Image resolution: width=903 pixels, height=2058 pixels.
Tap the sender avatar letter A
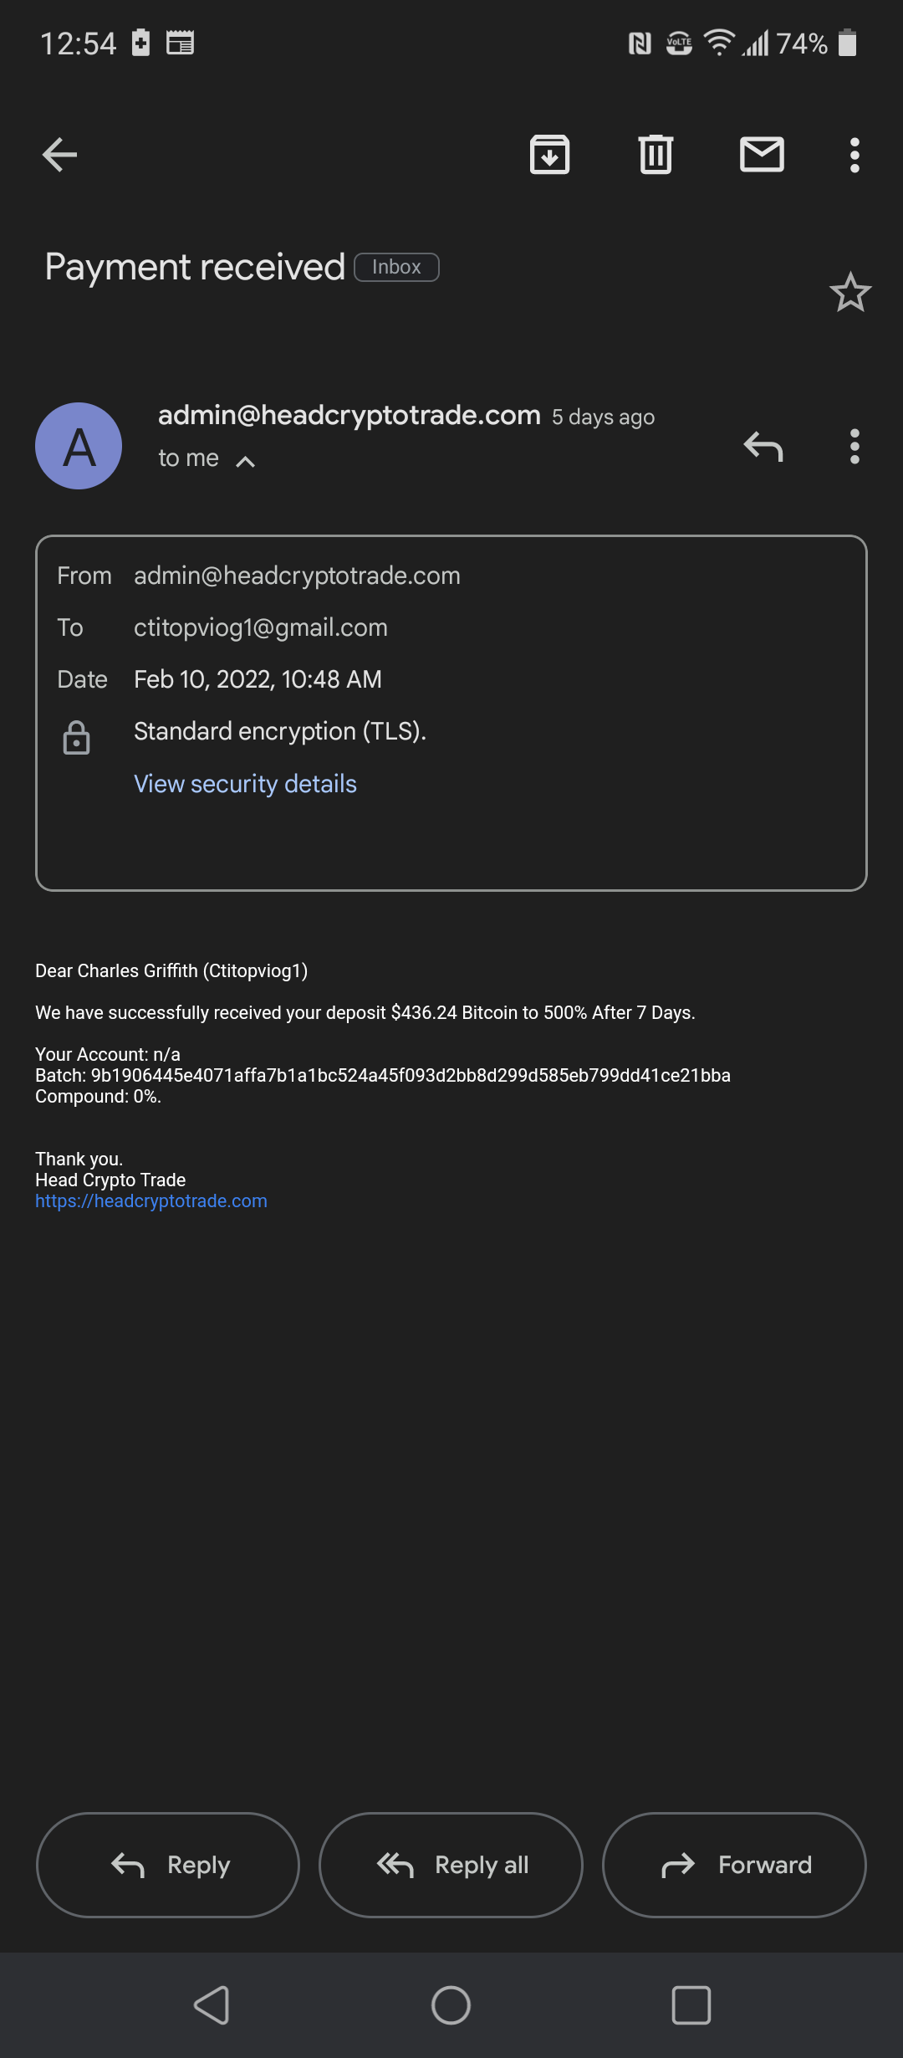tap(79, 446)
